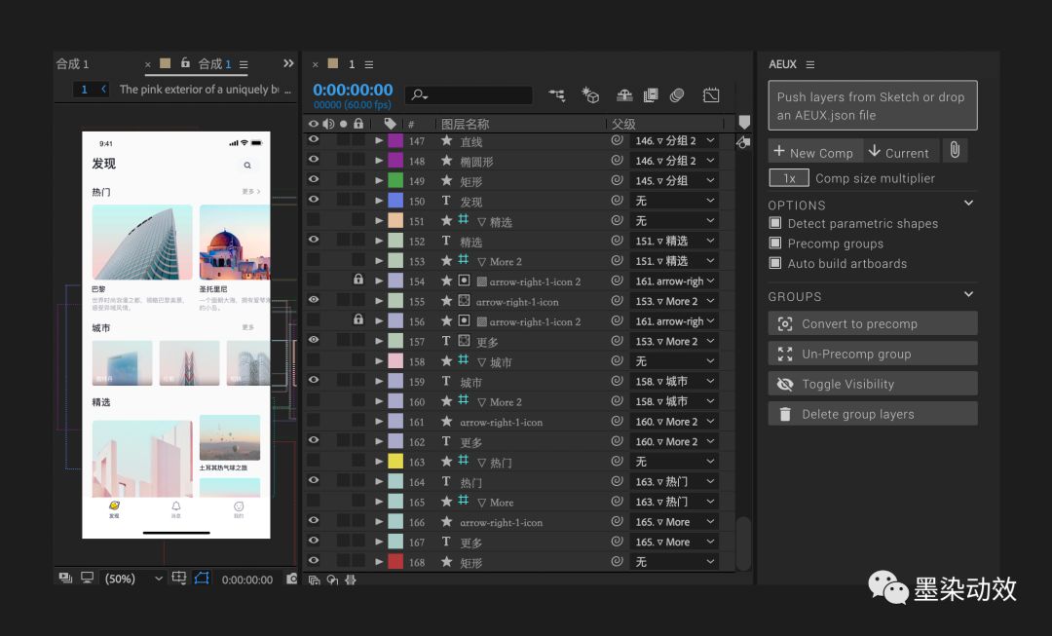
Task: Enable motion blur for the composition
Action: point(677,95)
